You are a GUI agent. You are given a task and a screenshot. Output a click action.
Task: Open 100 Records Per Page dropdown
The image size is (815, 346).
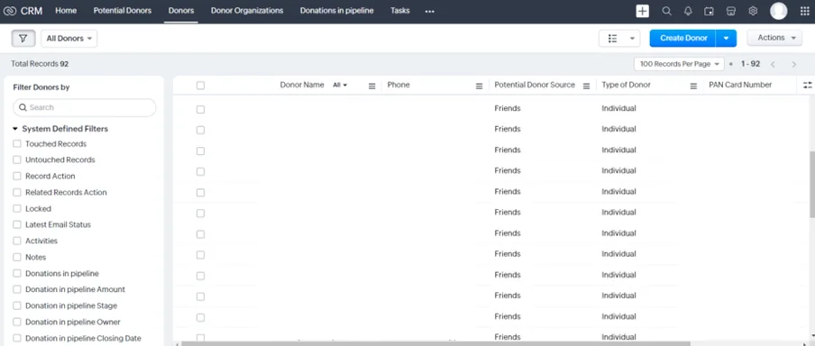tap(679, 64)
